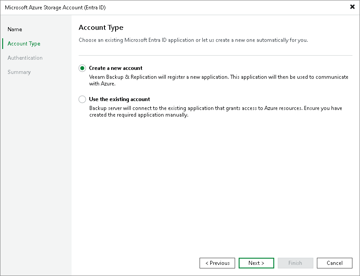Click the Account Type page heading
The height and width of the screenshot is (276, 360).
(x=101, y=28)
